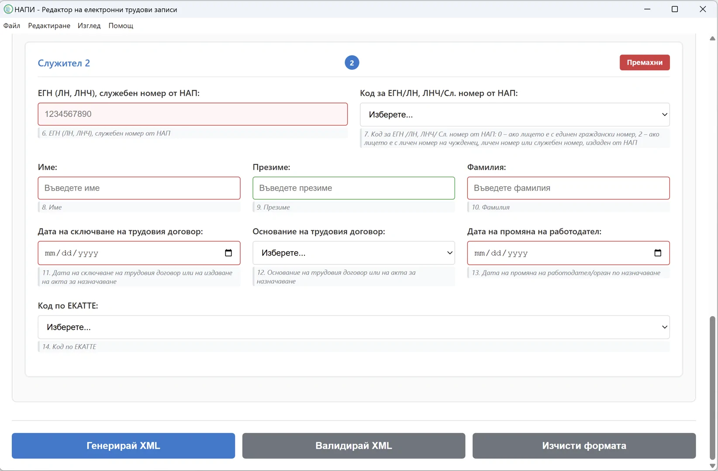Click the НАПИ app icon in title bar
The width and height of the screenshot is (718, 471).
8,9
